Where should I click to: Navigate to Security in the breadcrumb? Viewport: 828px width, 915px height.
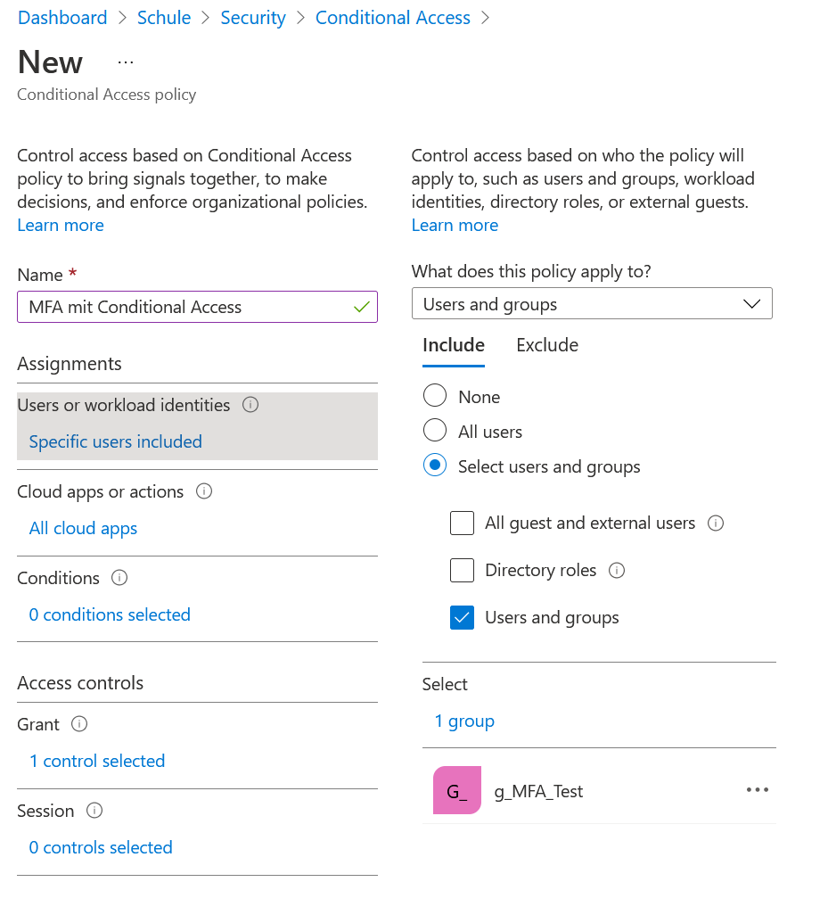pos(253,18)
